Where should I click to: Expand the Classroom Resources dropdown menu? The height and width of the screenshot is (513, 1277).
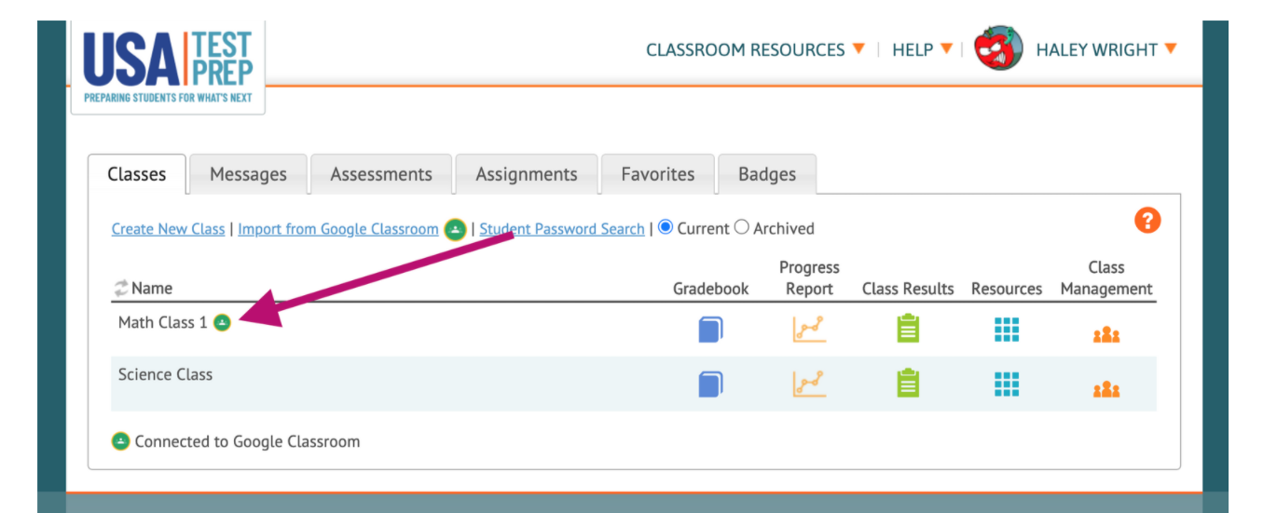click(755, 49)
